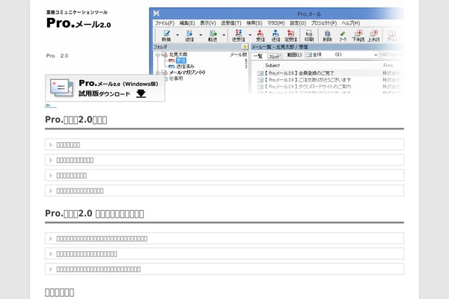Open the 検索(S) menu
The width and height of the screenshot is (449, 299).
(x=254, y=23)
